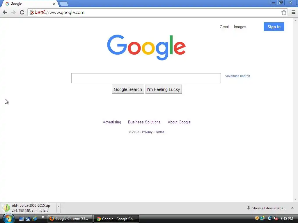Bookmark this page with the star icon
Image resolution: width=298 pixels, height=223 pixels.
[284, 12]
